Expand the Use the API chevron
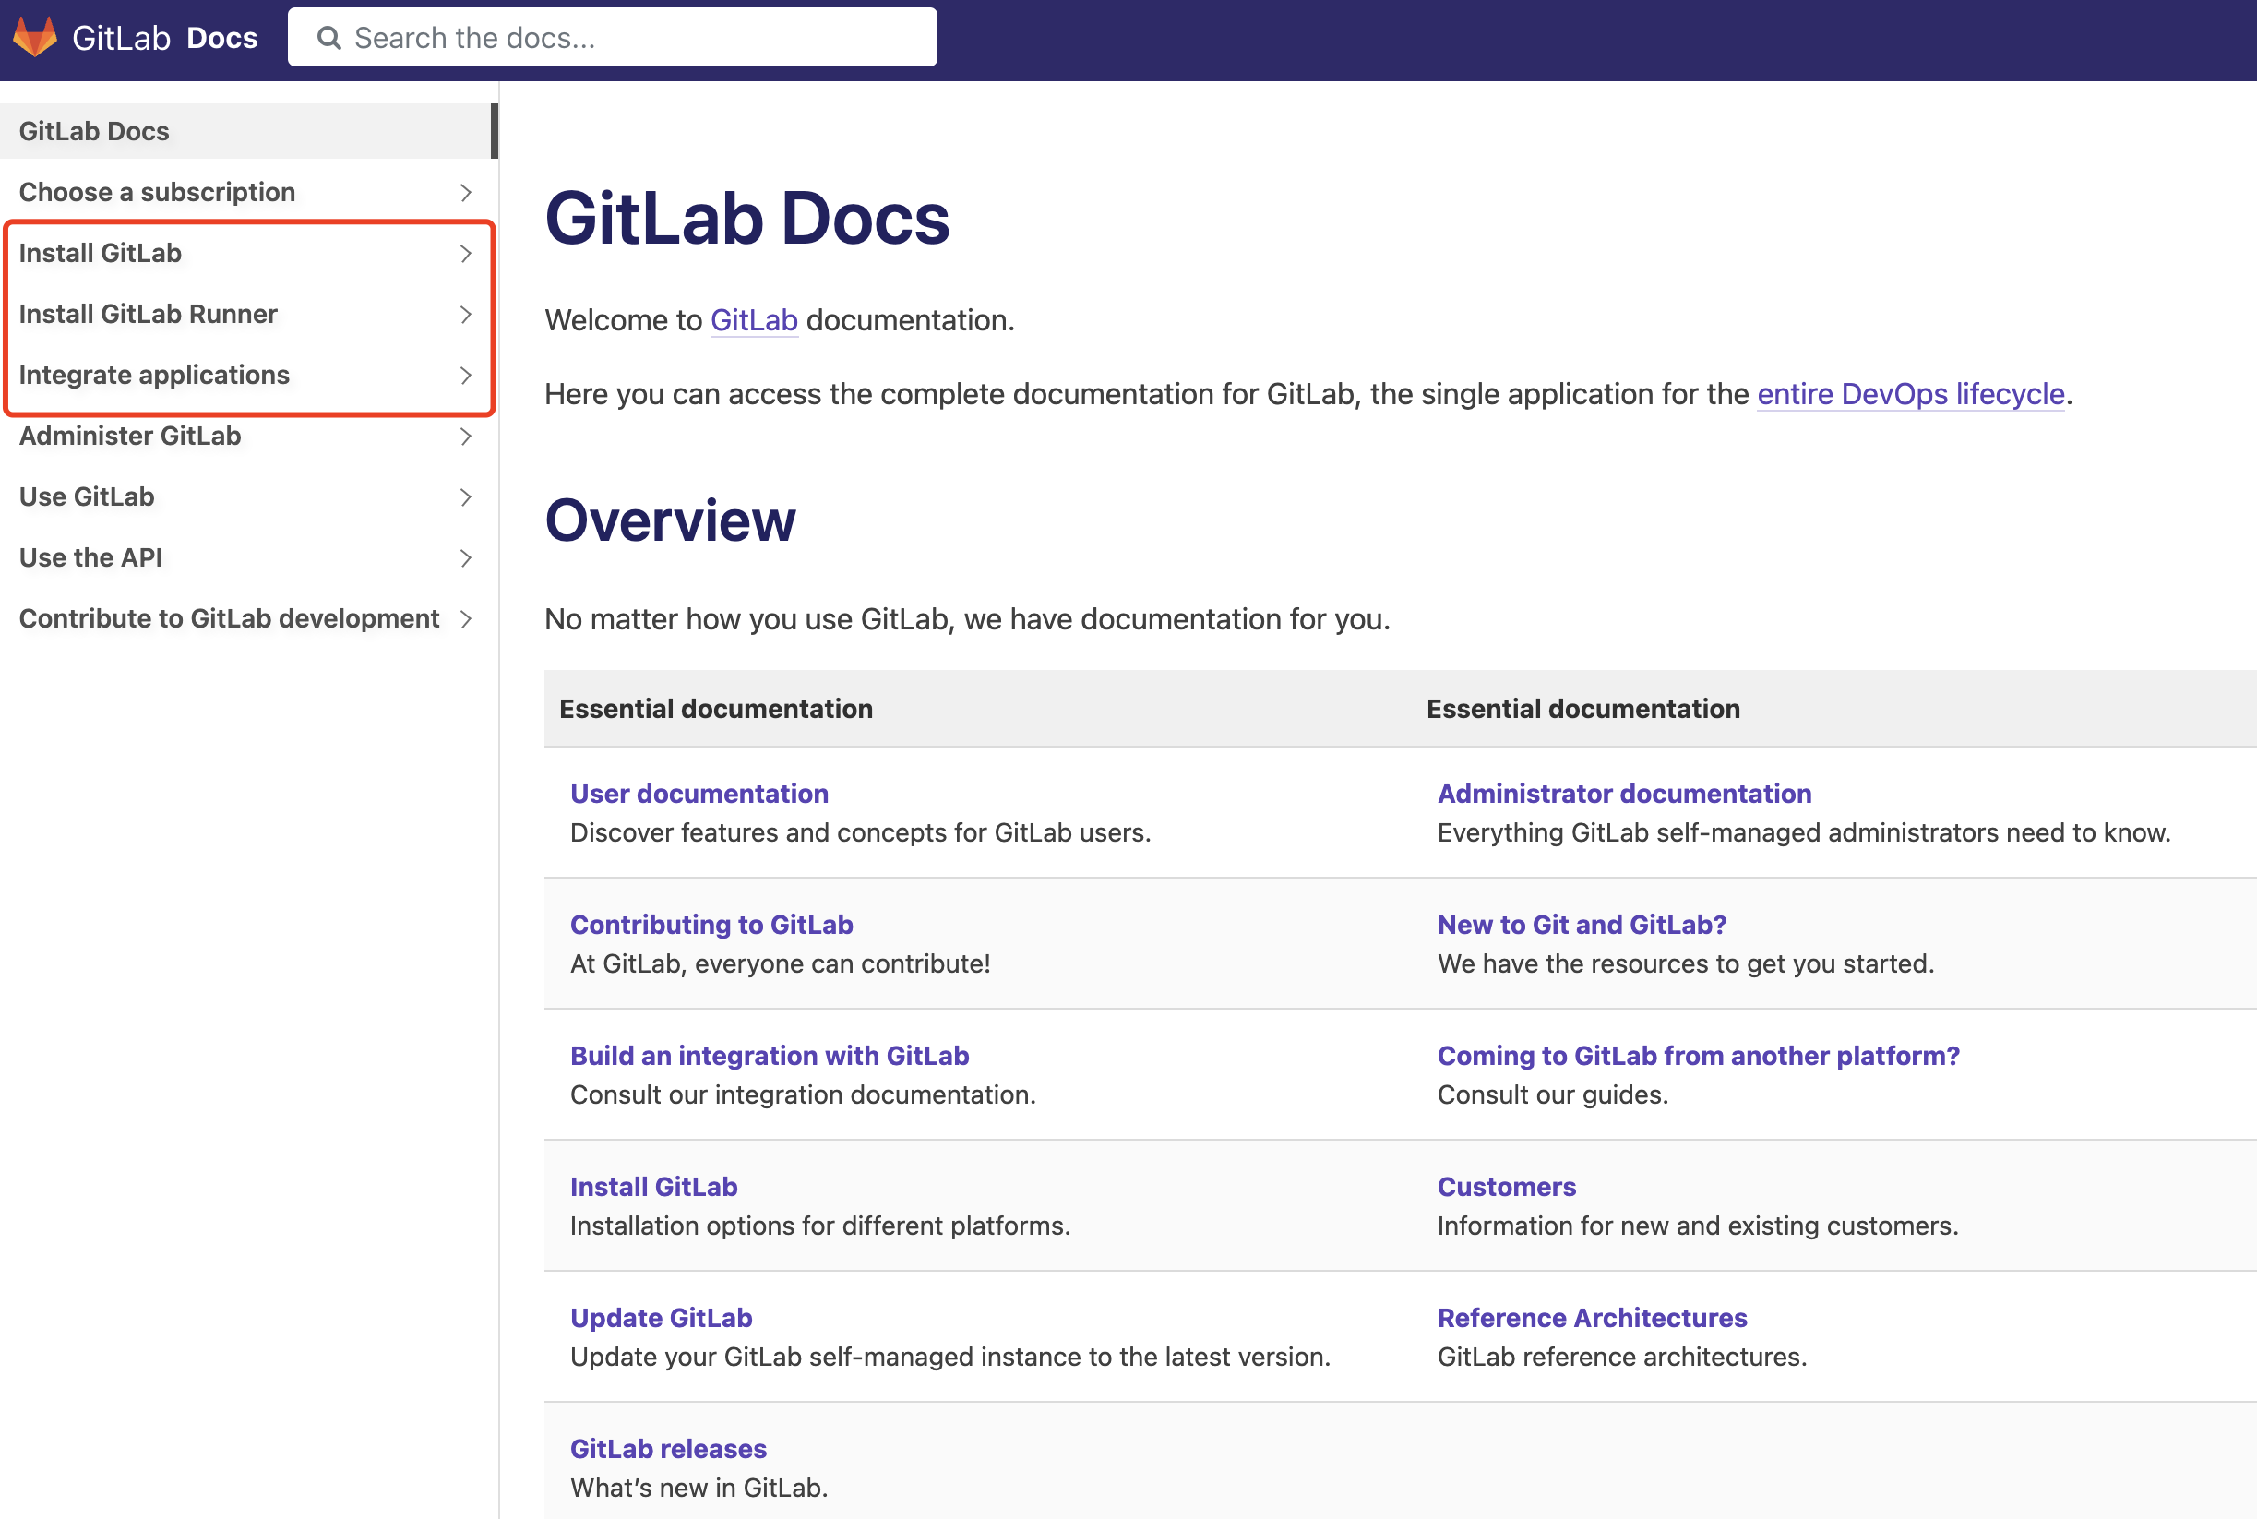This screenshot has width=2257, height=1519. click(x=466, y=558)
